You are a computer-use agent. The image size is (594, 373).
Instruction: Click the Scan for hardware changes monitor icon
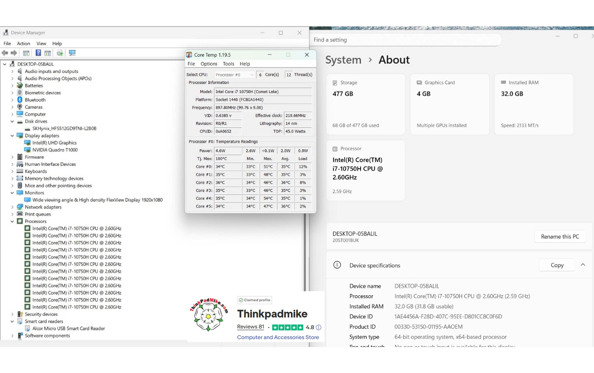tap(72, 53)
